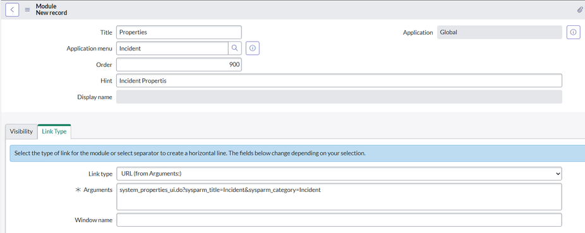
Task: Click the Application menu Incident field
Action: 172,48
